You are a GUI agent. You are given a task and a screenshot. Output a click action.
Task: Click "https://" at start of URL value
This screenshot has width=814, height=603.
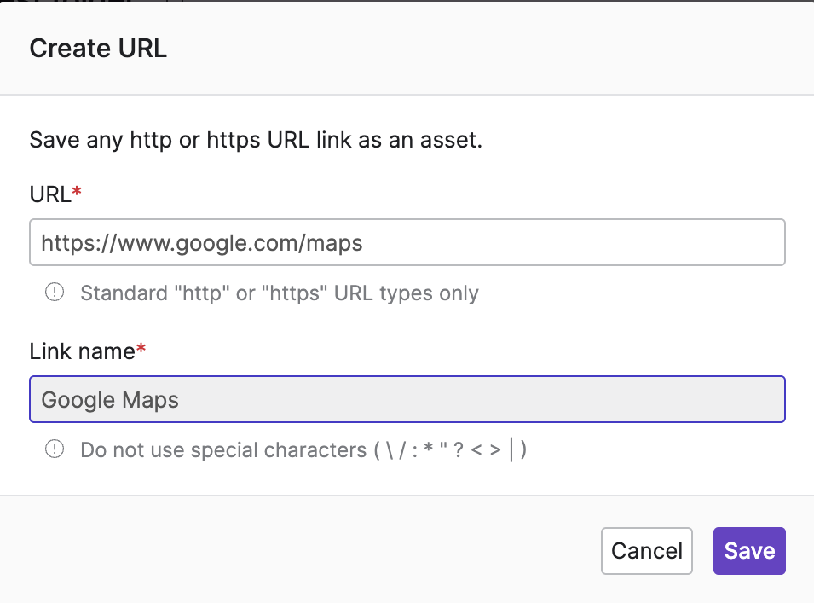coord(70,244)
